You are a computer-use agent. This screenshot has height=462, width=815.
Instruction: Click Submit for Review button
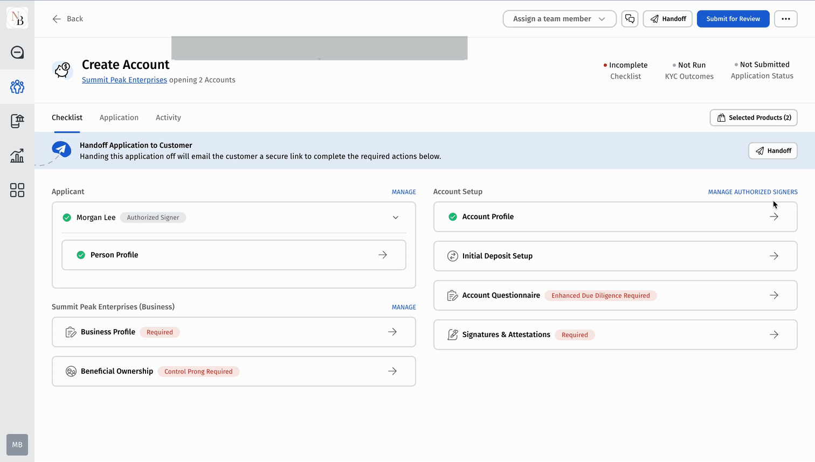[x=733, y=19]
